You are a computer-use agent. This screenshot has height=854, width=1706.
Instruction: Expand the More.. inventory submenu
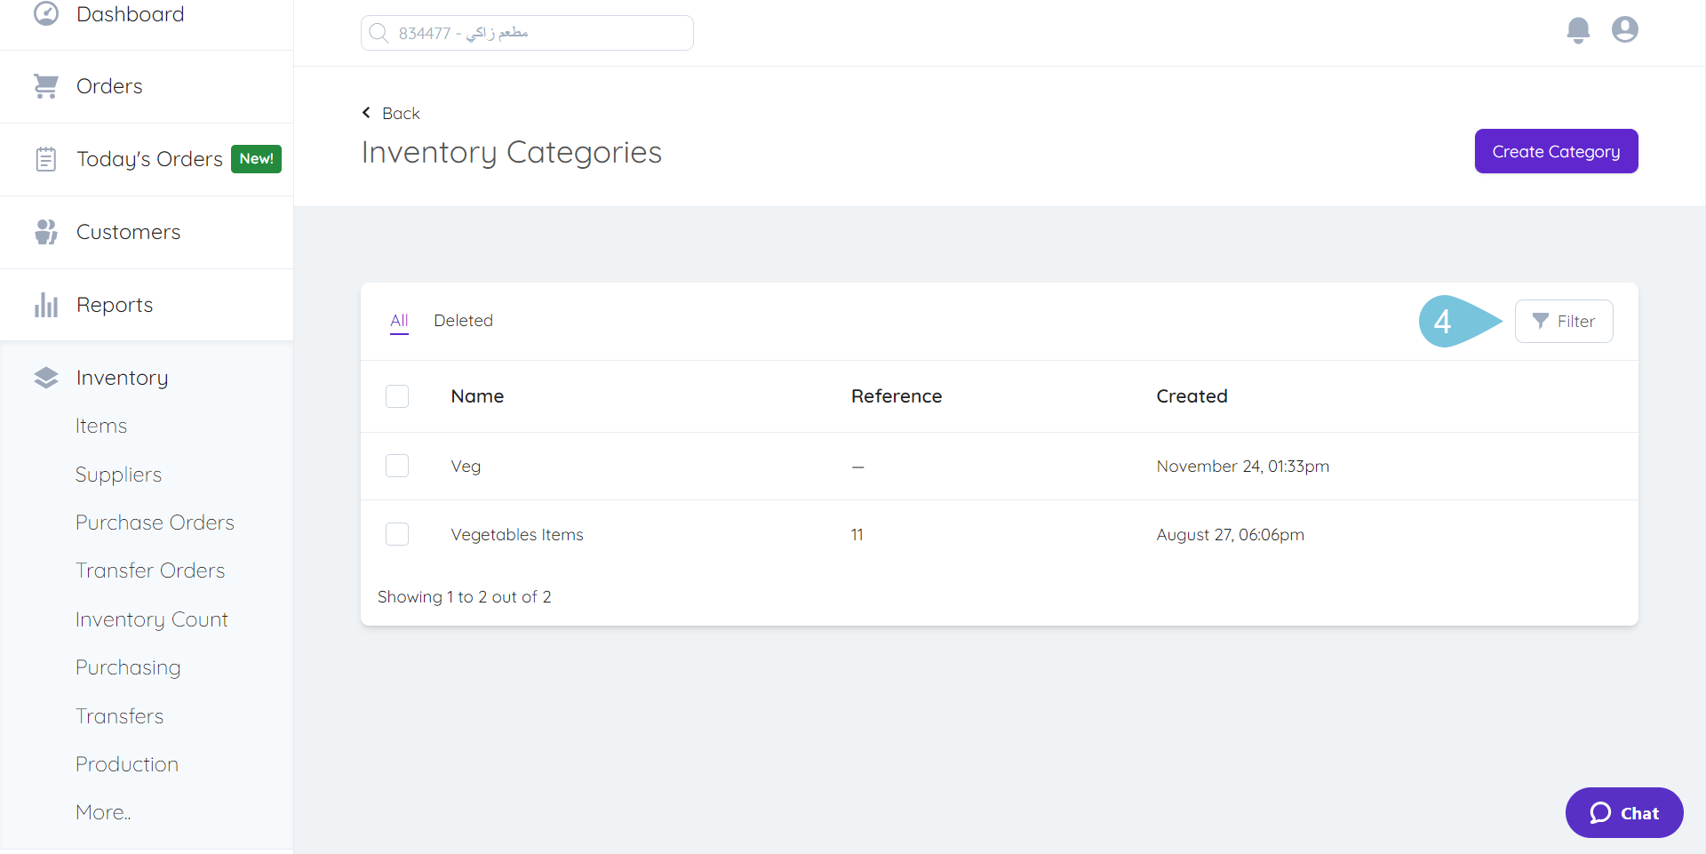103,812
